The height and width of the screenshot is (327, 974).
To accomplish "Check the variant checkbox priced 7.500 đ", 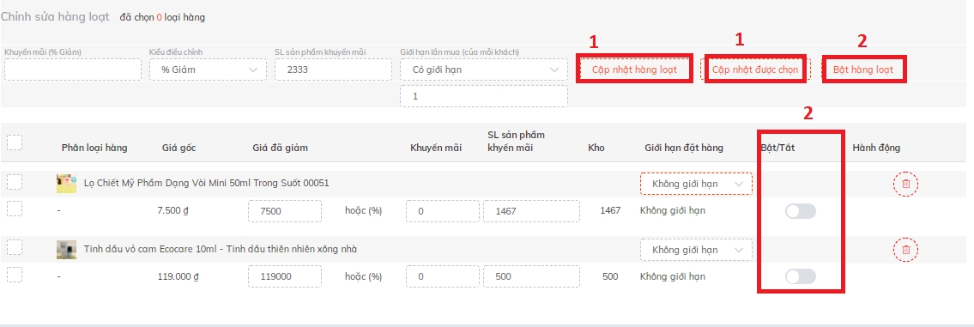I will 15,209.
